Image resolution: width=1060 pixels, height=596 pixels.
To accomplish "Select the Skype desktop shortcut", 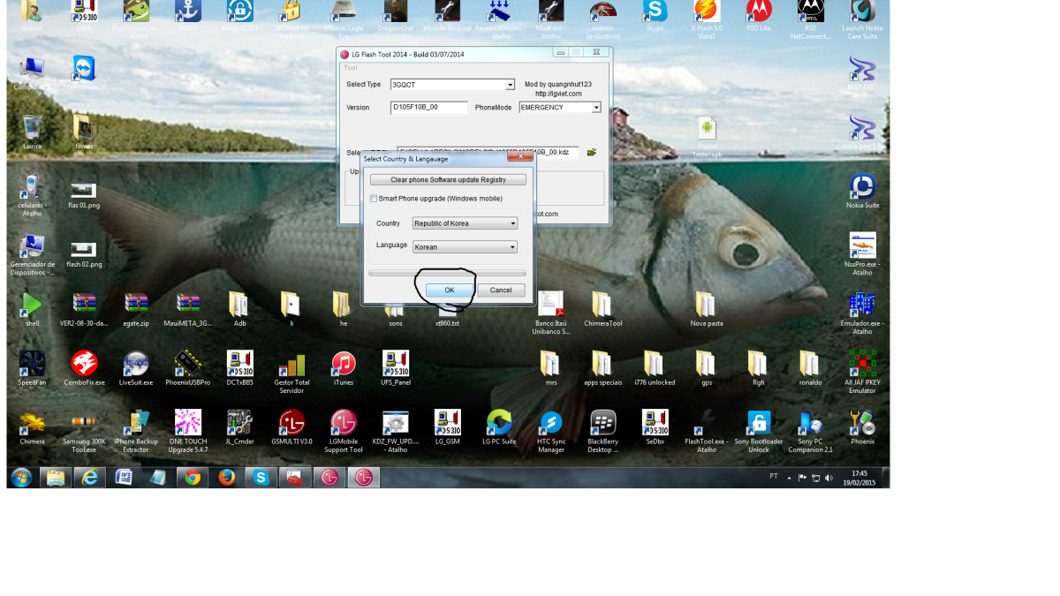I will point(655,16).
